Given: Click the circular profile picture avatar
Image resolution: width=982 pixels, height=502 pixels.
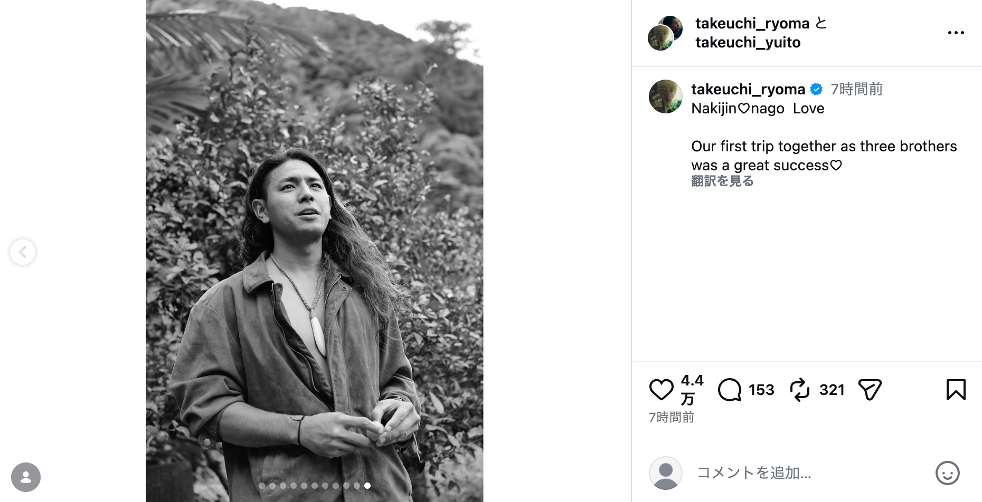Looking at the screenshot, I should point(665,96).
